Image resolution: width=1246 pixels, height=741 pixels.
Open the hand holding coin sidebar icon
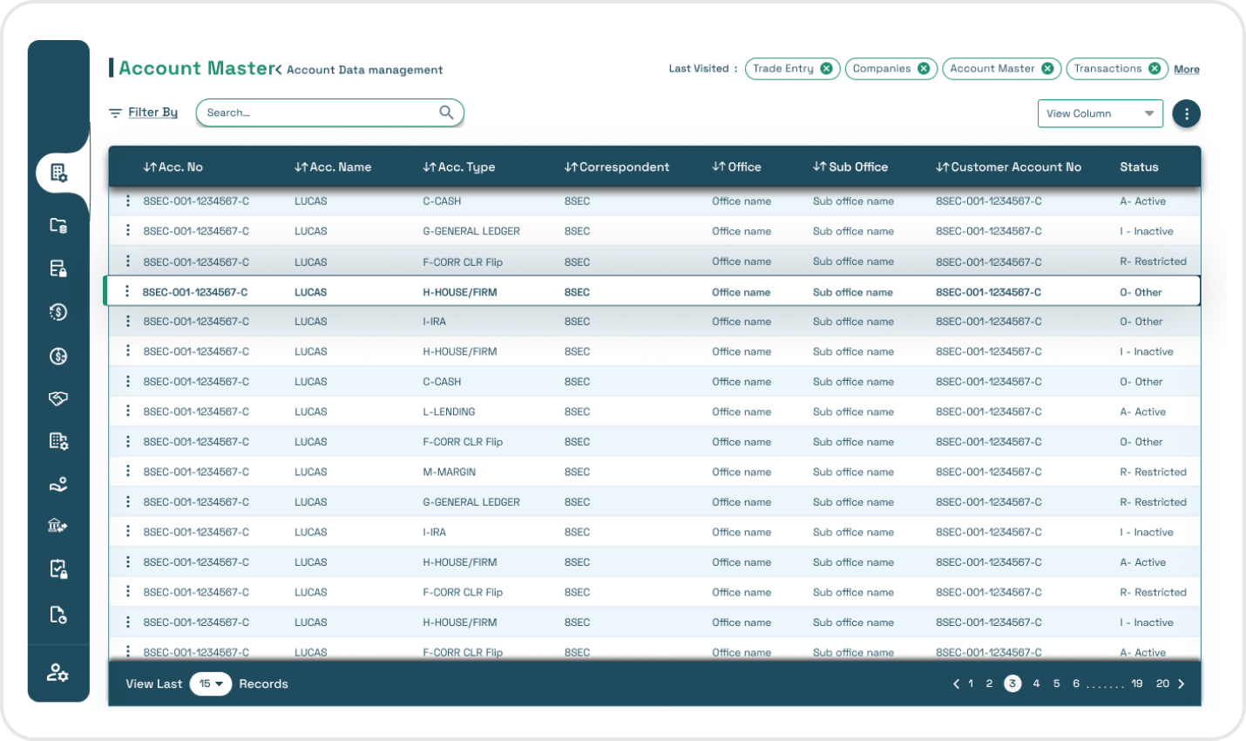click(x=58, y=485)
